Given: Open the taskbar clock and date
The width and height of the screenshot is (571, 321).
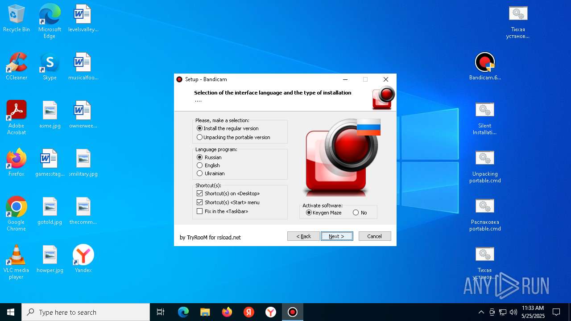Looking at the screenshot, I should tap(533, 312).
